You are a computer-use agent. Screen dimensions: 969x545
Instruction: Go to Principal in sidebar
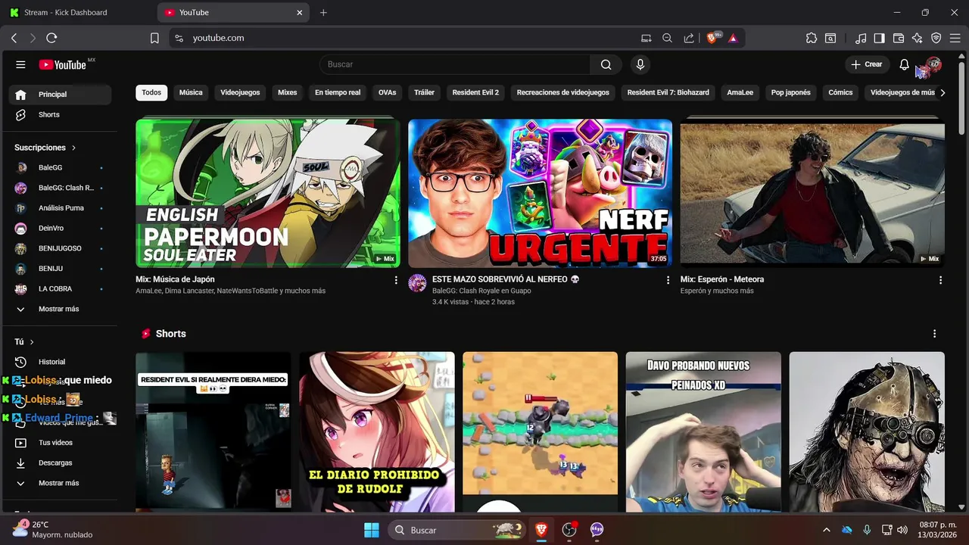[60, 95]
